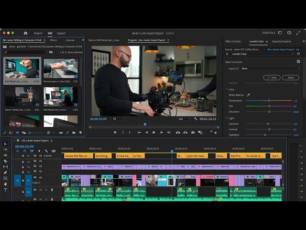
Task: Open the Input LUT dropdown
Action: click(271, 69)
